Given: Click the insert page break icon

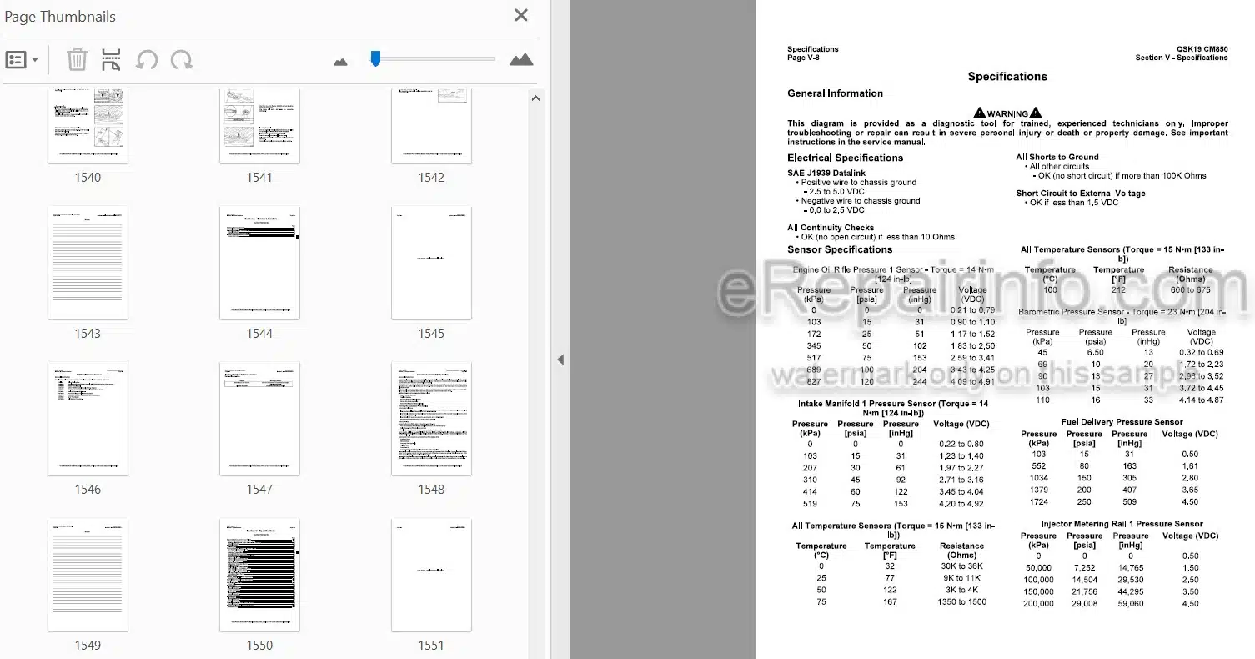Looking at the screenshot, I should (x=111, y=60).
